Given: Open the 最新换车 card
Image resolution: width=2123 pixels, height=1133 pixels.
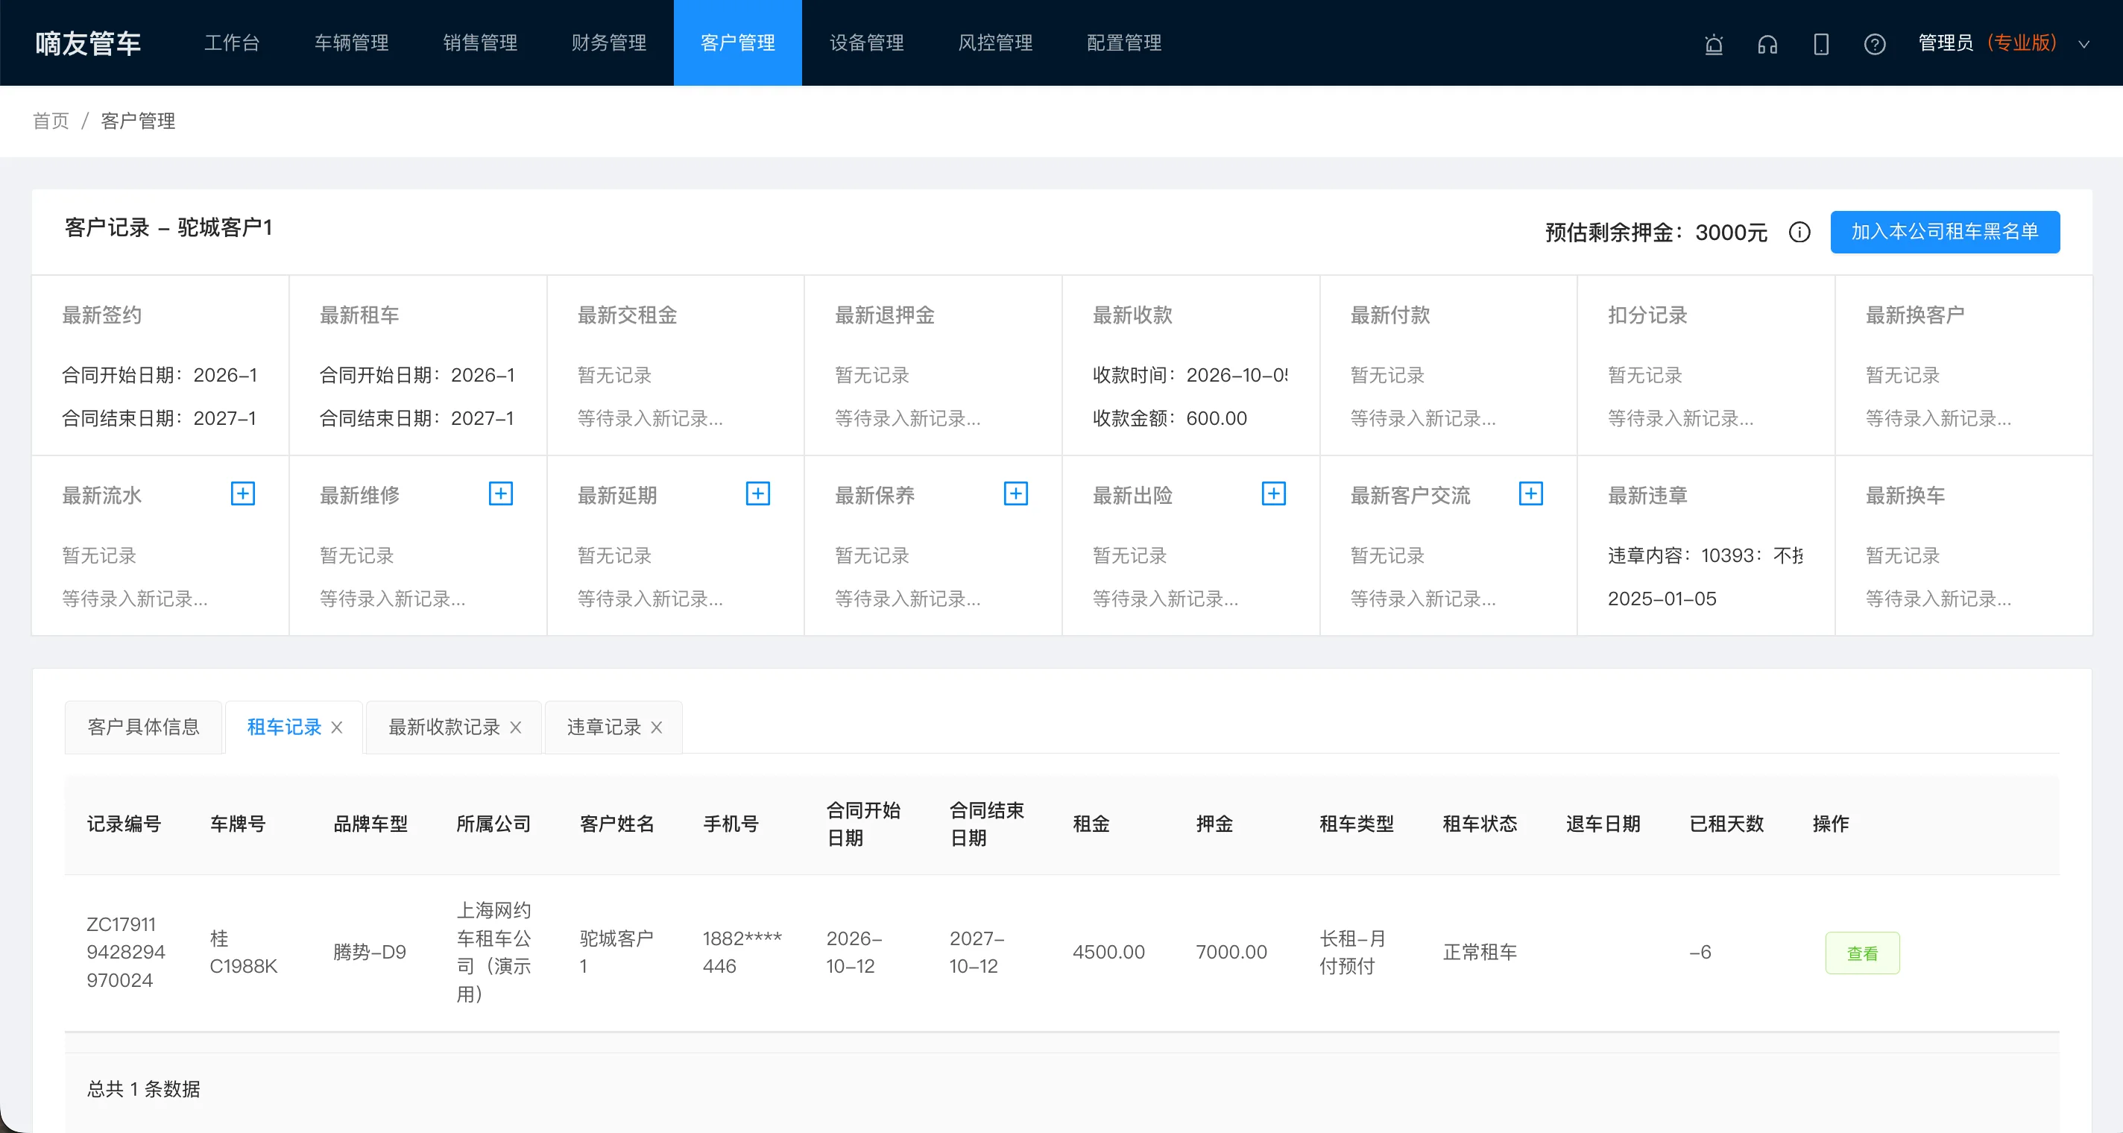Looking at the screenshot, I should pos(1964,546).
